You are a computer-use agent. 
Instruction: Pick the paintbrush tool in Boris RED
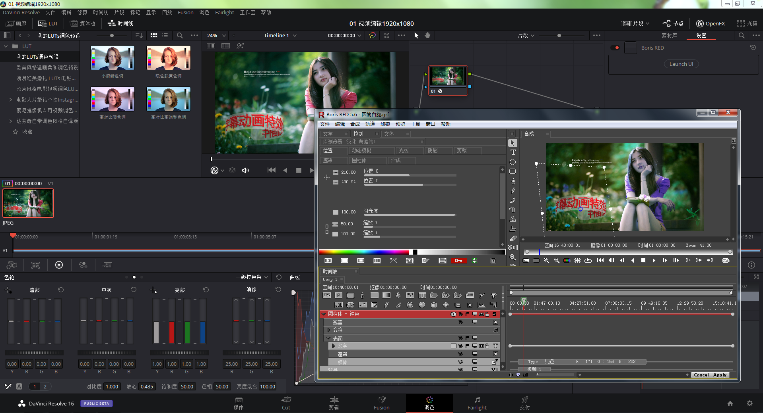[x=513, y=200]
